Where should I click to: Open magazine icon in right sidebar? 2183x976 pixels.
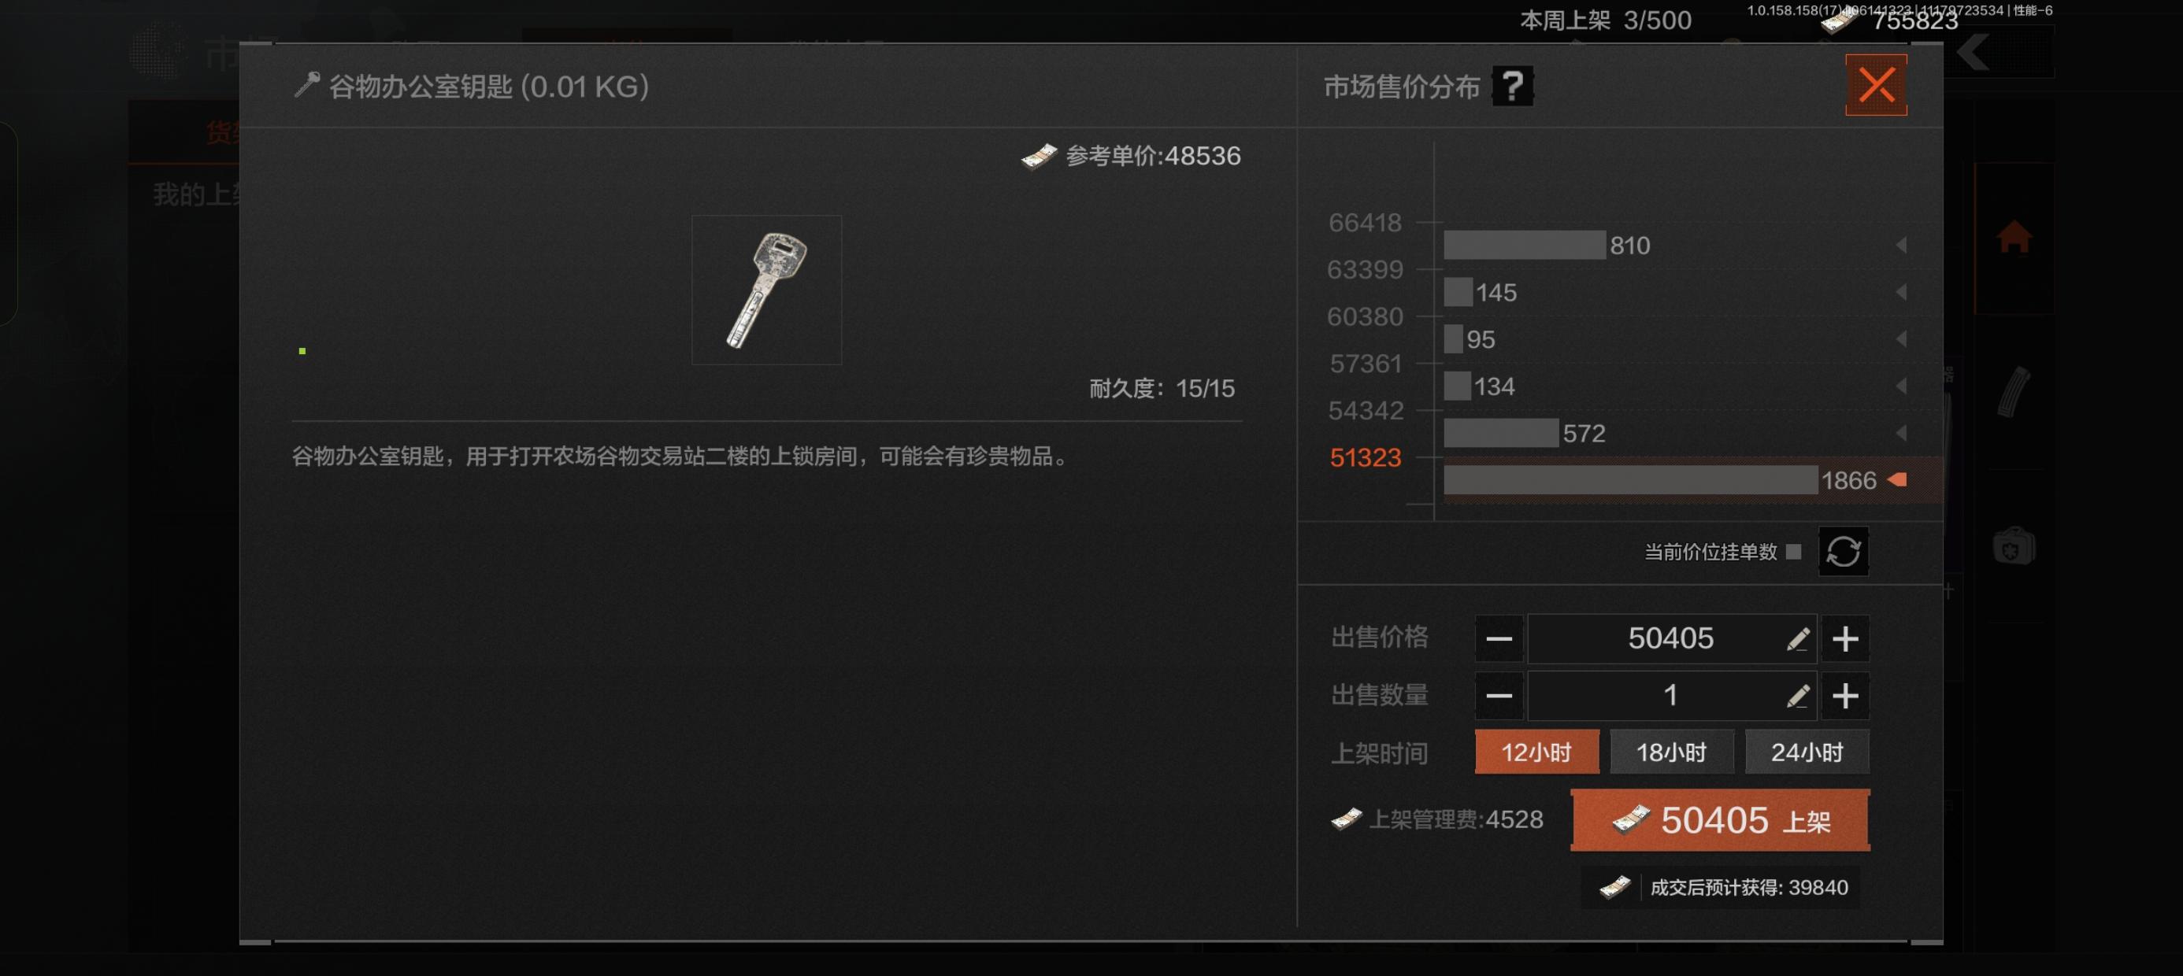pos(2014,391)
